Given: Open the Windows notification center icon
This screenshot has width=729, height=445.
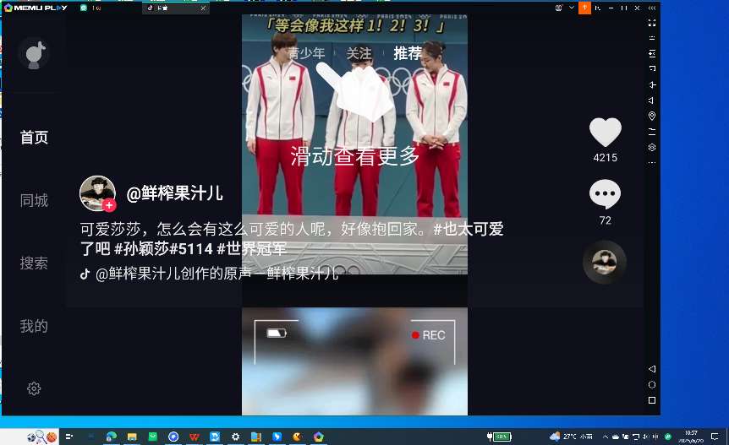Looking at the screenshot, I should pos(715,437).
